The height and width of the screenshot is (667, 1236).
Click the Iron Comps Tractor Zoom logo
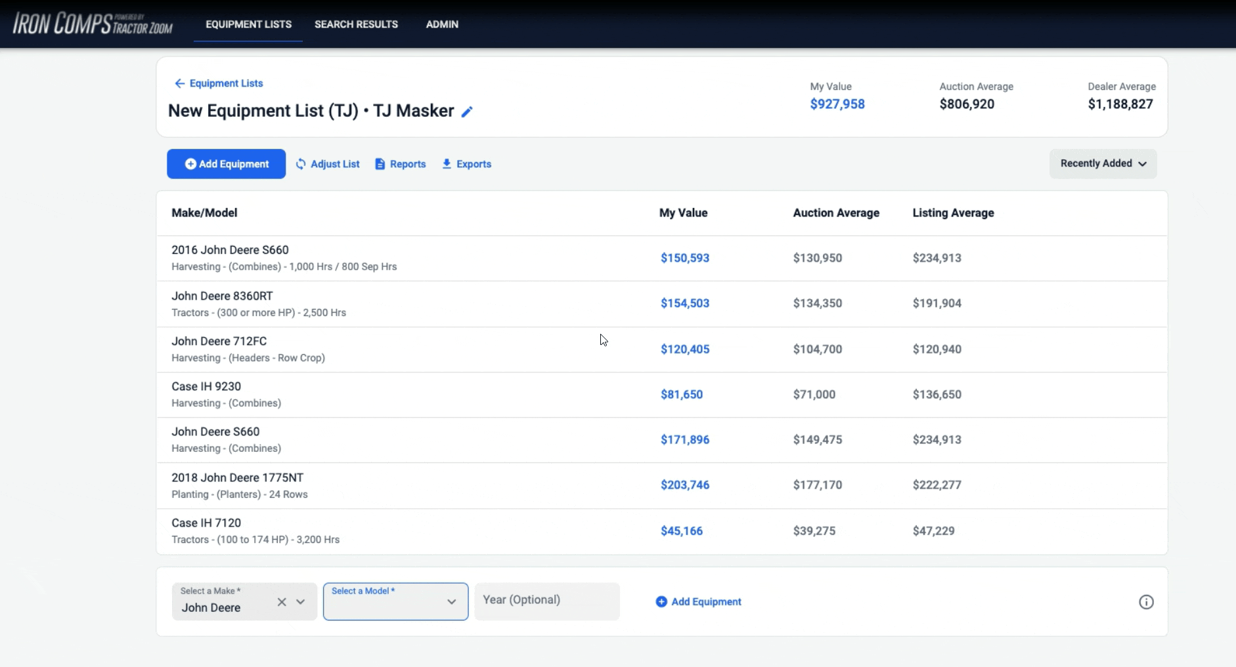point(93,24)
